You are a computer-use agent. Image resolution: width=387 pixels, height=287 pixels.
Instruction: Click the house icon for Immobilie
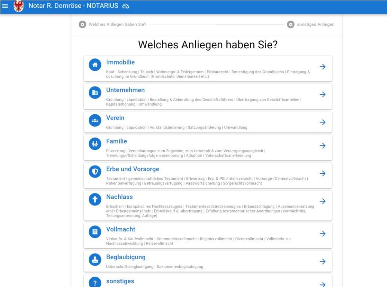point(95,65)
